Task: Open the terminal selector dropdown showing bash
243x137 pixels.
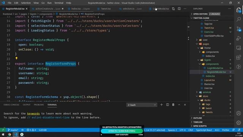Action: click(142, 105)
